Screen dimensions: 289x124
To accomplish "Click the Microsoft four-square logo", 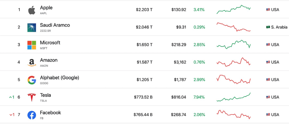I will (x=32, y=45).
